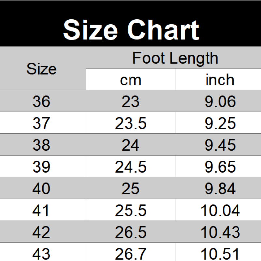Select the 9.84 inch value
Screen dimensions: 261x261
pyautogui.click(x=220, y=189)
